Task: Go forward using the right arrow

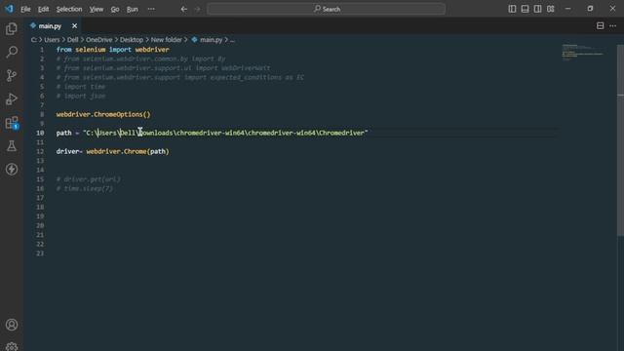Action: click(x=197, y=9)
